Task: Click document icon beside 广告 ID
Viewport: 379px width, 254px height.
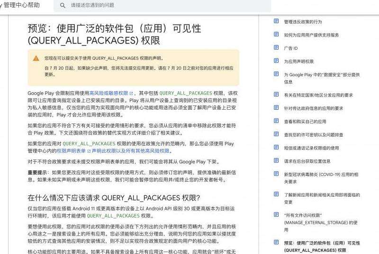Action: coord(276,47)
